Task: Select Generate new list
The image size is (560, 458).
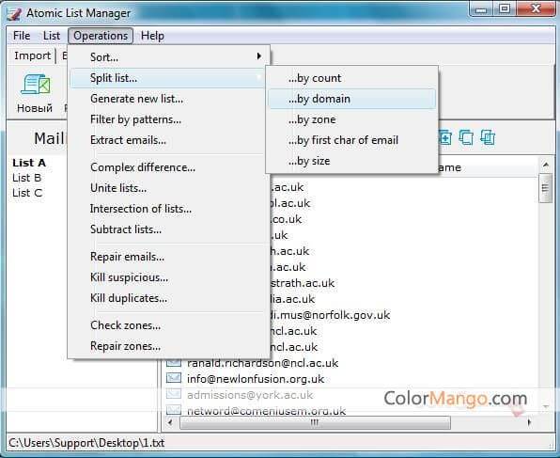Action: 167,99
